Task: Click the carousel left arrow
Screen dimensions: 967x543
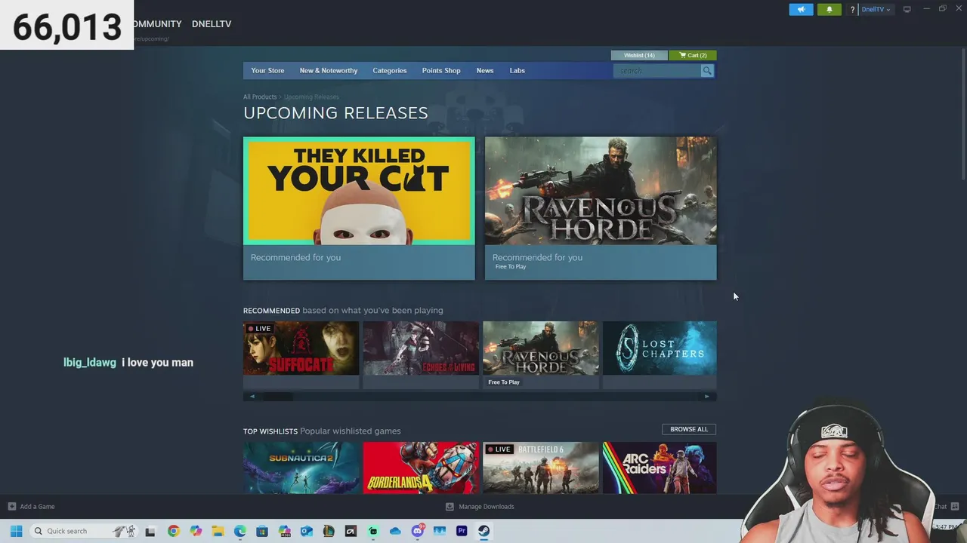Action: tap(252, 397)
